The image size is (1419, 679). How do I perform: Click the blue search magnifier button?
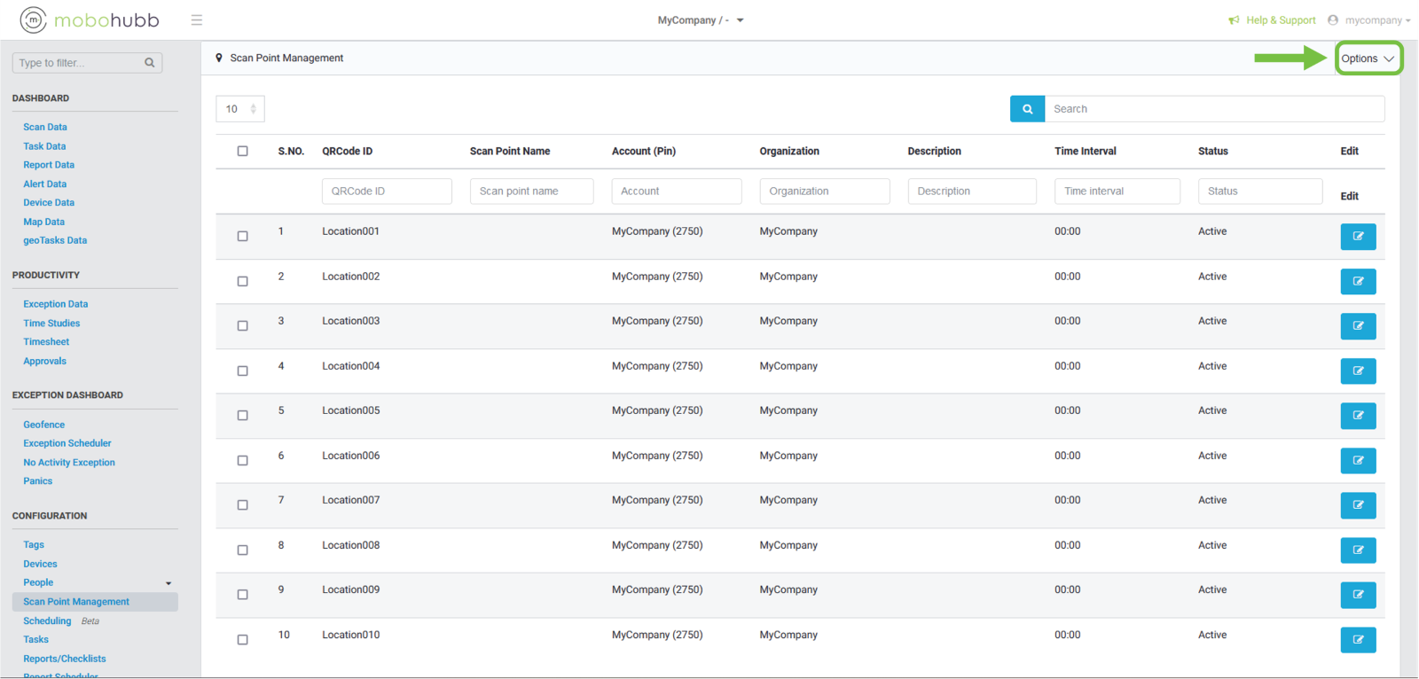[1027, 109]
